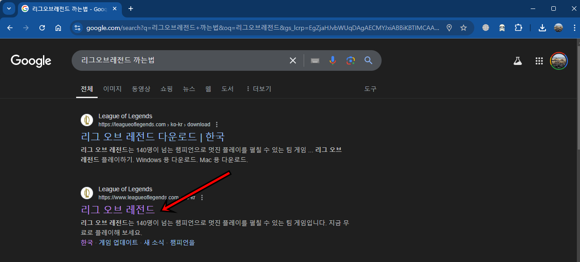Submit search with the magnifier icon

tap(368, 60)
